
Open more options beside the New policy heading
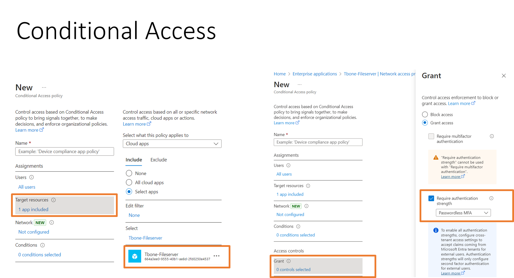coord(44,87)
